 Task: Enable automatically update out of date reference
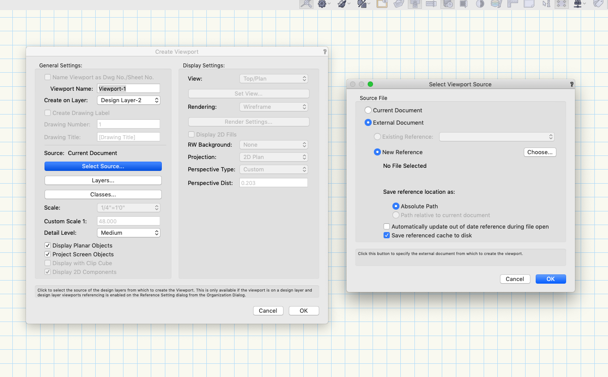387,227
